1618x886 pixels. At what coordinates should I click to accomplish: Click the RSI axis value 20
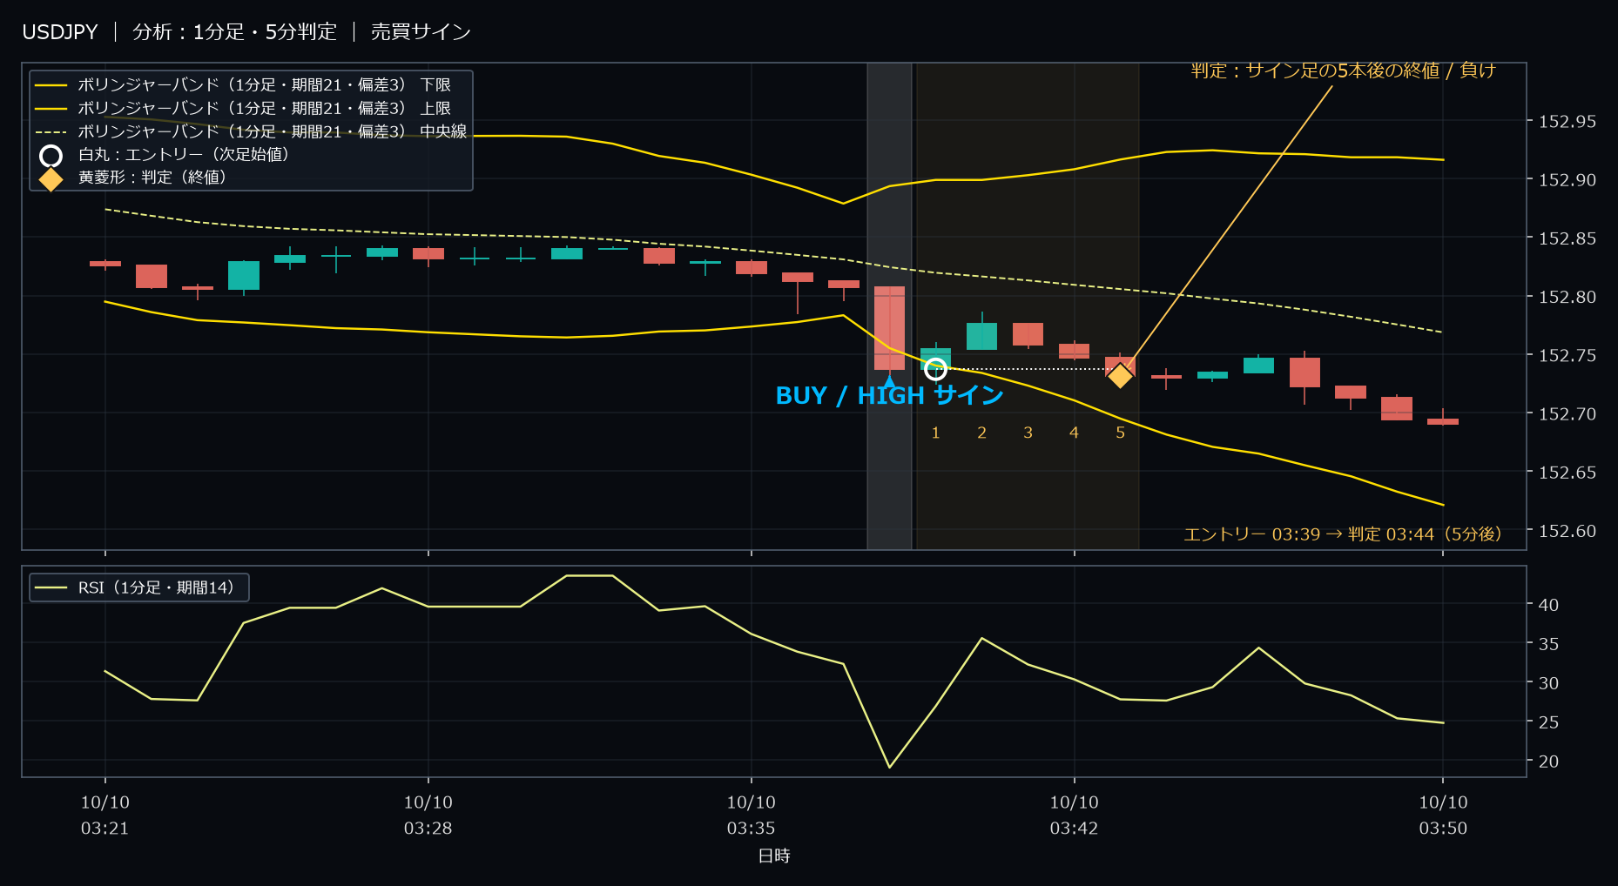pos(1548,762)
